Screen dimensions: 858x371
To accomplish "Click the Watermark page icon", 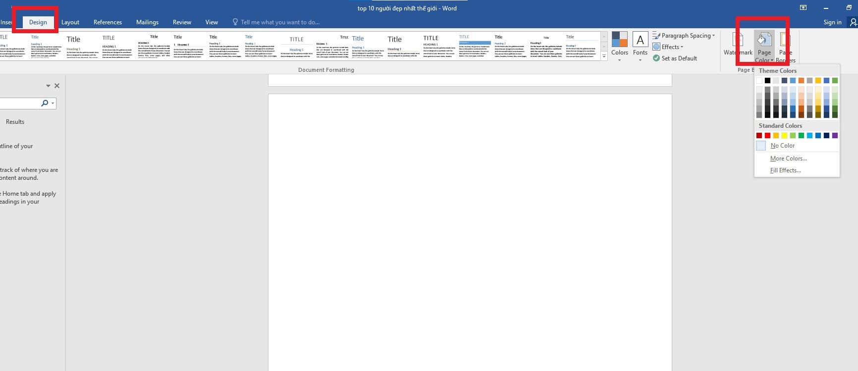I will (738, 40).
